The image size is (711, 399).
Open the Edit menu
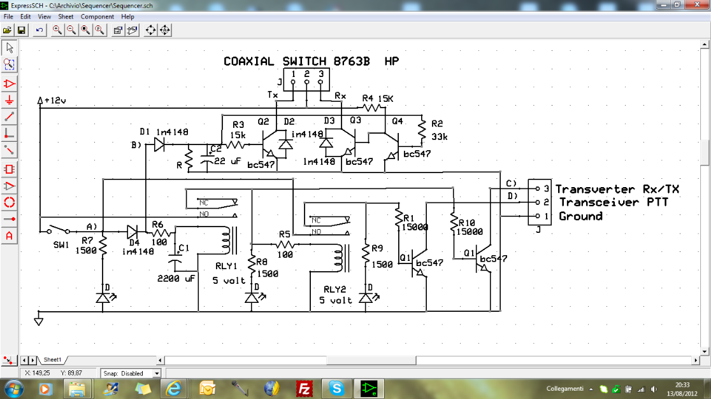click(25, 17)
